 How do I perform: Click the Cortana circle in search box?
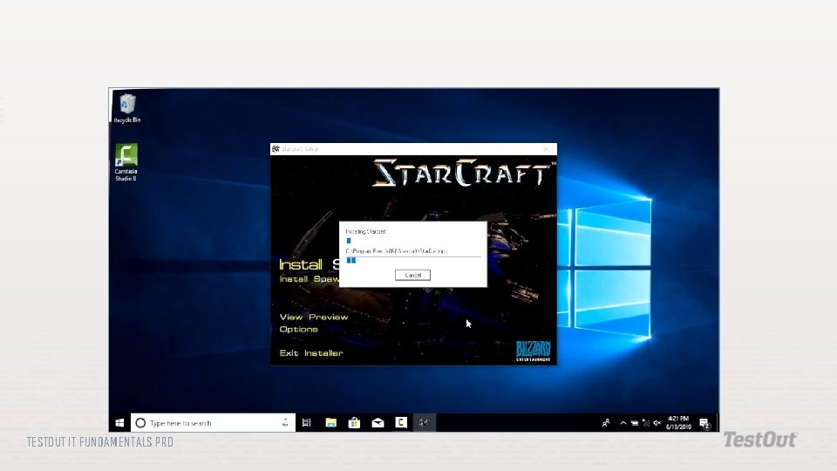(x=140, y=423)
